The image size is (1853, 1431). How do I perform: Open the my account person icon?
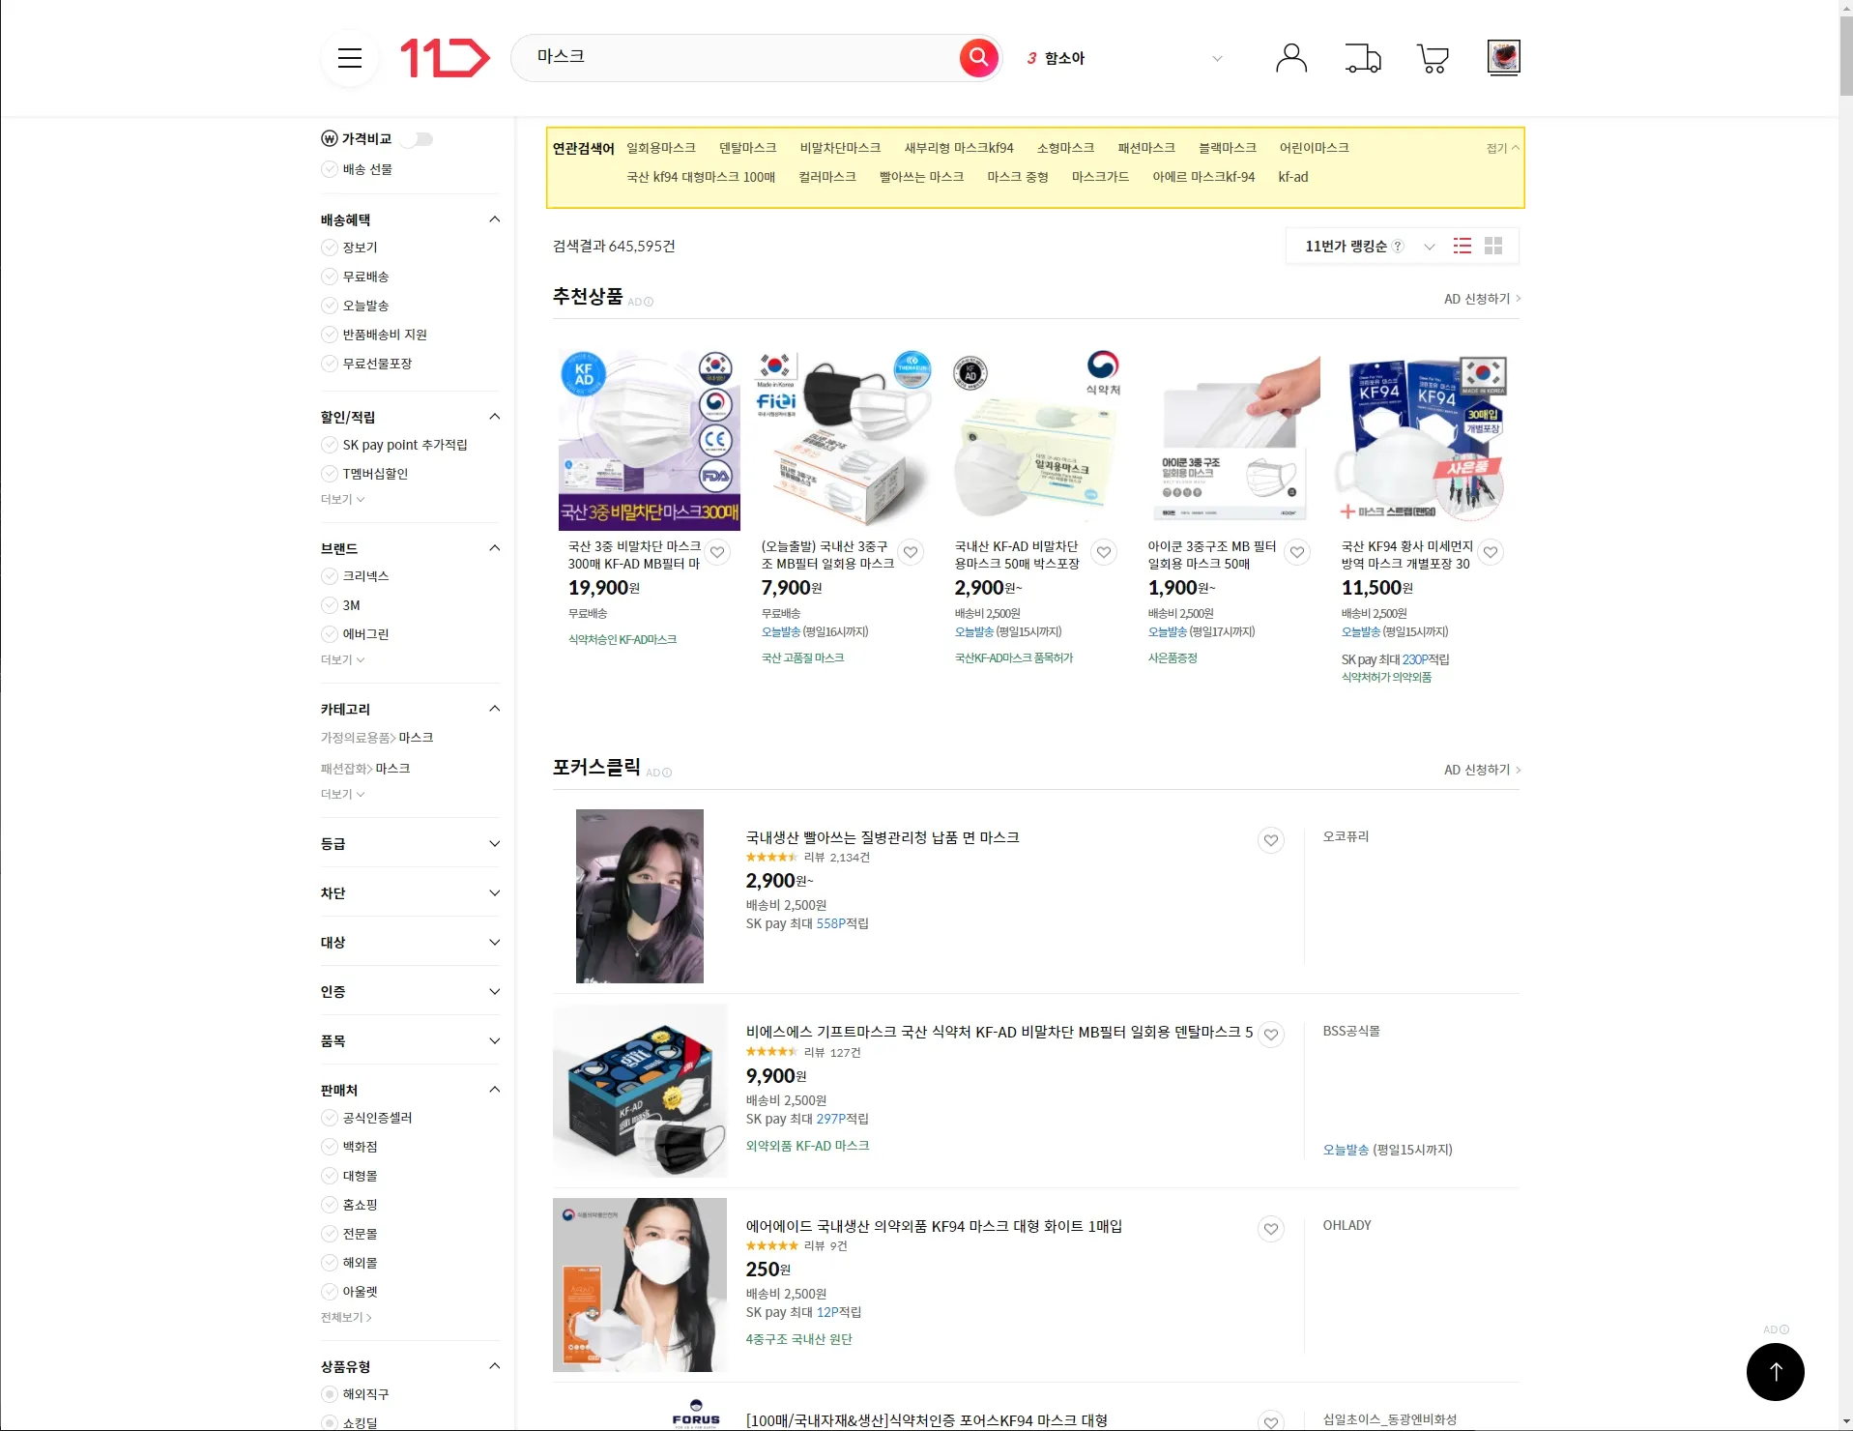click(x=1291, y=58)
